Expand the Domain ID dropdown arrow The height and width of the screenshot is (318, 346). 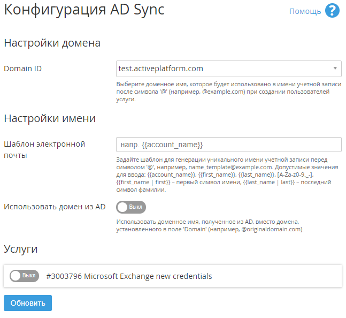[335, 69]
